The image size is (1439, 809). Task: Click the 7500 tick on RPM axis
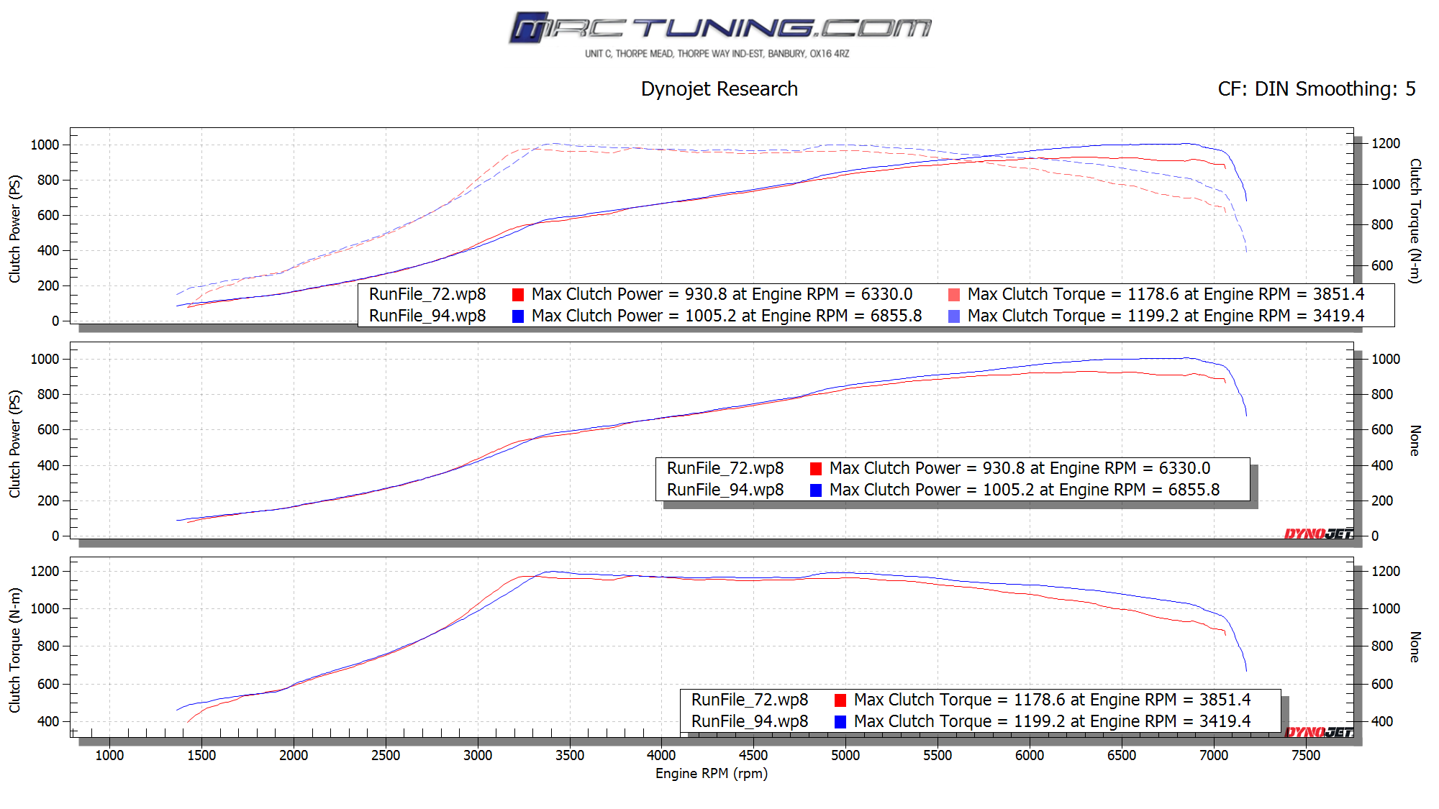tap(1305, 755)
